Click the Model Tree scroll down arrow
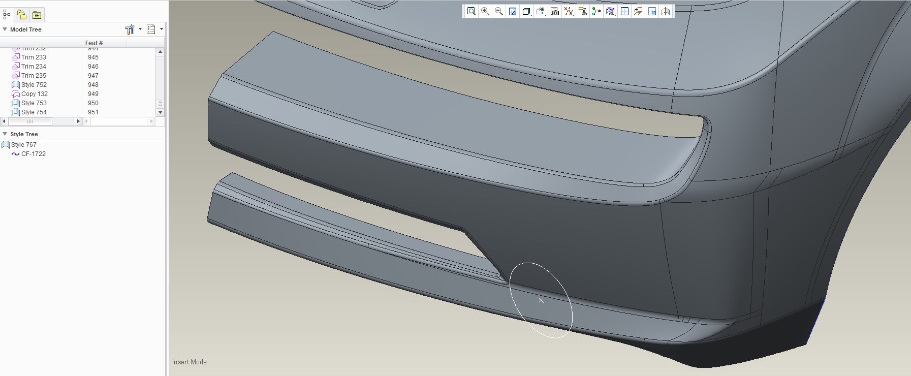This screenshot has width=911, height=376. 161,112
